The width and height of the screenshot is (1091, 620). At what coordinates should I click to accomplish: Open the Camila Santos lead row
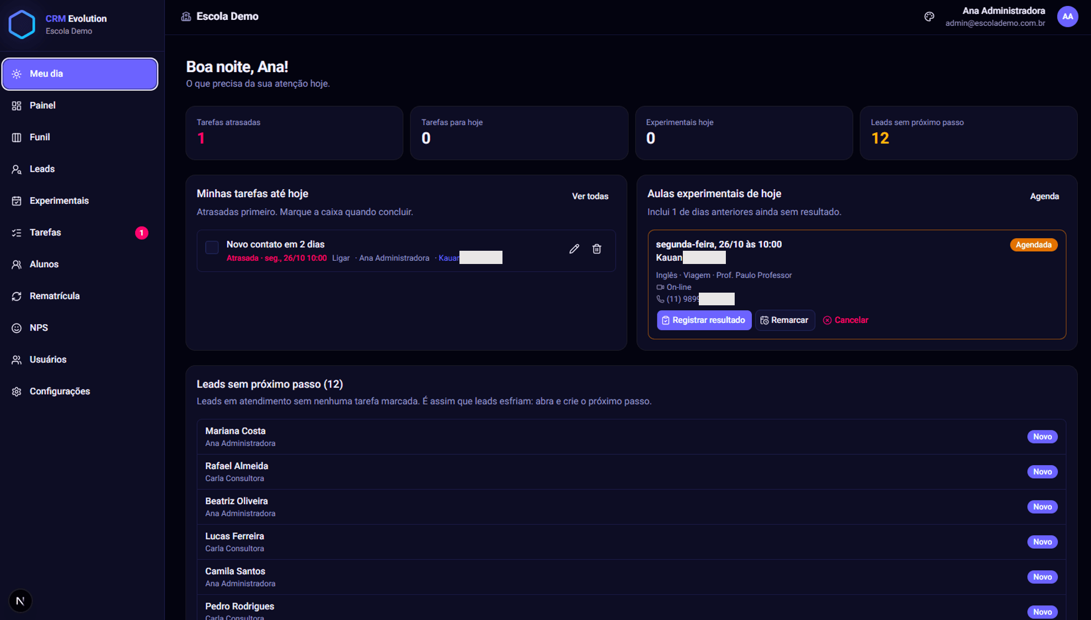pyautogui.click(x=631, y=577)
